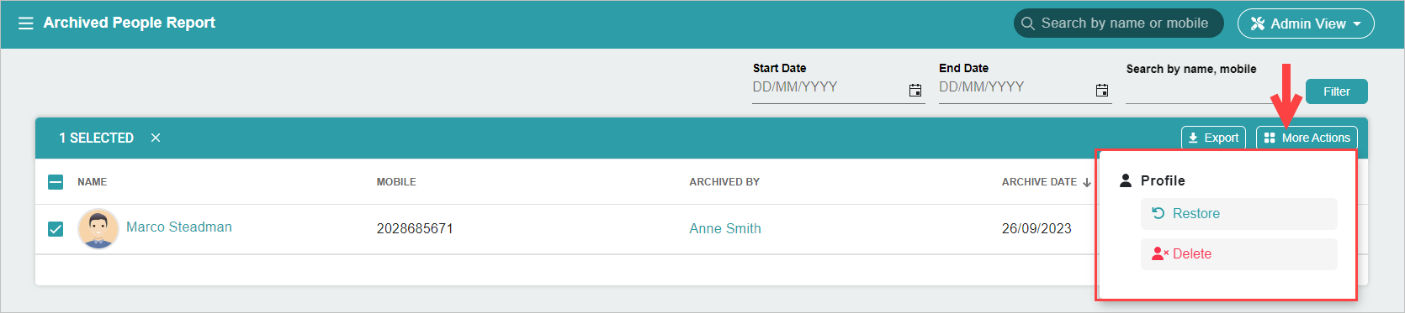Click the Archive Date sort arrow
Image resolution: width=1405 pixels, height=313 pixels.
(x=1087, y=182)
